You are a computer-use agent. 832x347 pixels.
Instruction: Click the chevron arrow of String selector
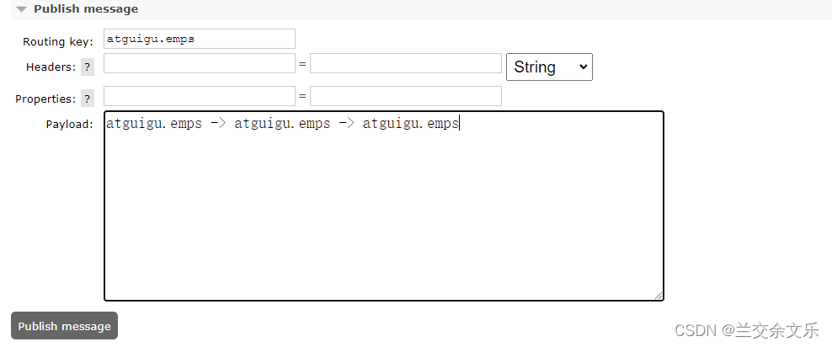[583, 67]
